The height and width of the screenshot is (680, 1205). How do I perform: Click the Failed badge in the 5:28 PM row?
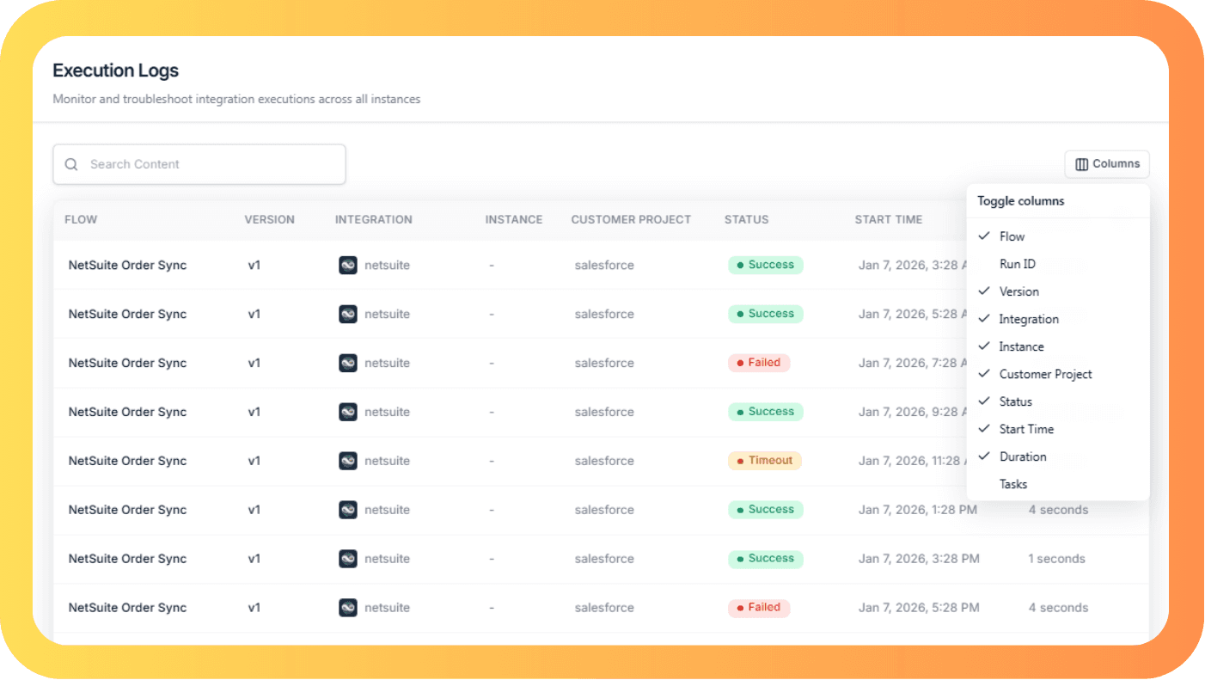click(x=759, y=608)
